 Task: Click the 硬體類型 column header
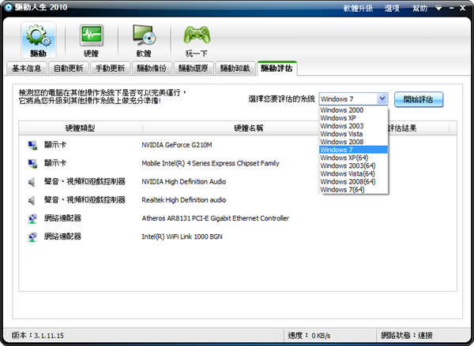coord(81,128)
